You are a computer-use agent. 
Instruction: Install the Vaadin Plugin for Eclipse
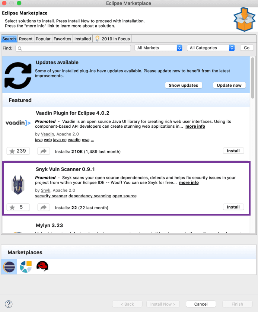[x=233, y=151]
